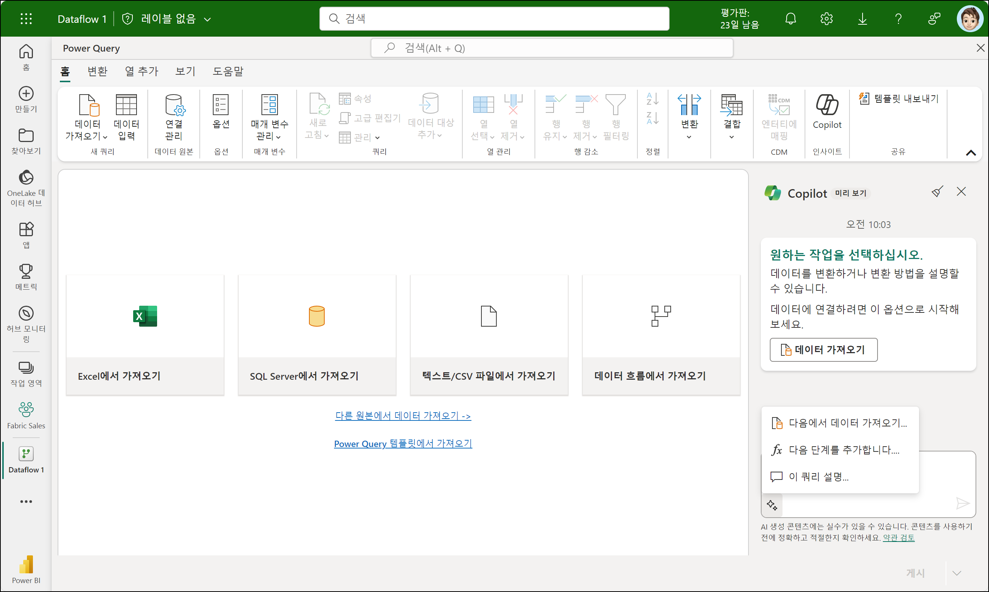Screen dimensions: 989x592
Task: Open 템플릿 내보내기 in ribbon
Action: [899, 99]
